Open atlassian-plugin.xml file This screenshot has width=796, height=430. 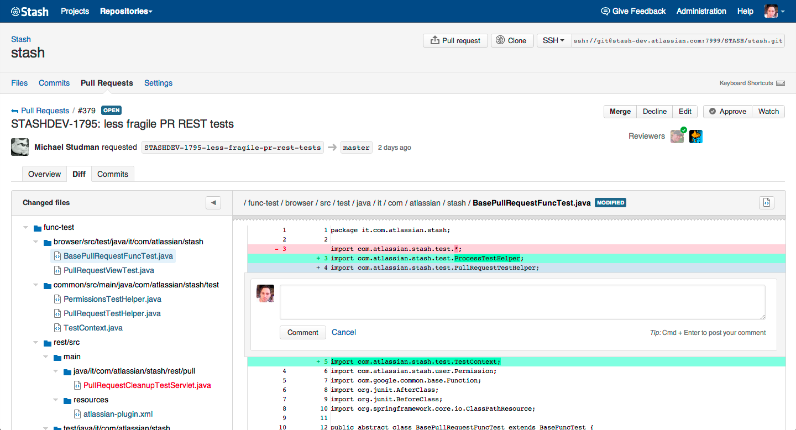[x=118, y=414]
